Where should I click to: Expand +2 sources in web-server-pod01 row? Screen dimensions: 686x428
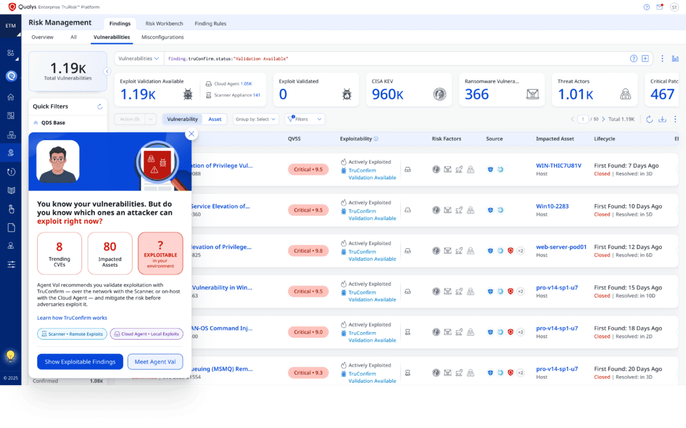point(521,251)
